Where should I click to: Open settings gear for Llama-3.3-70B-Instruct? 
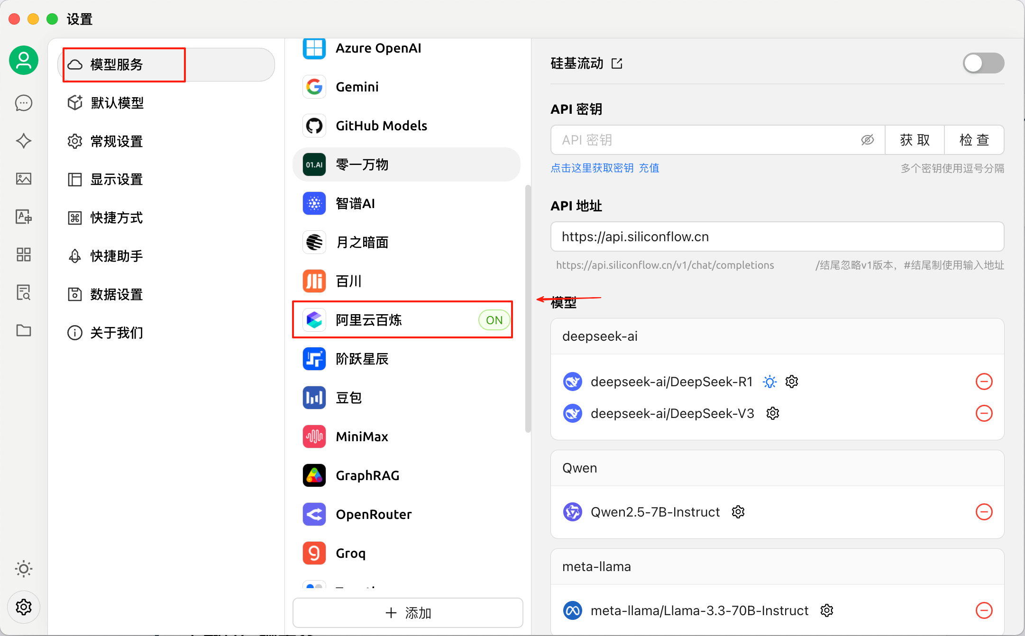[827, 610]
